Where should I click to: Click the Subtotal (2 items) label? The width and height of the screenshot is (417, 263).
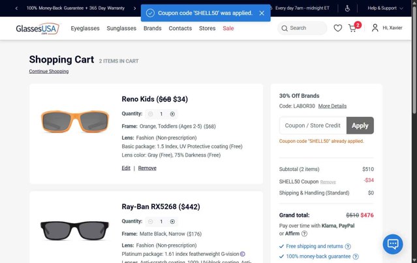[299, 169]
